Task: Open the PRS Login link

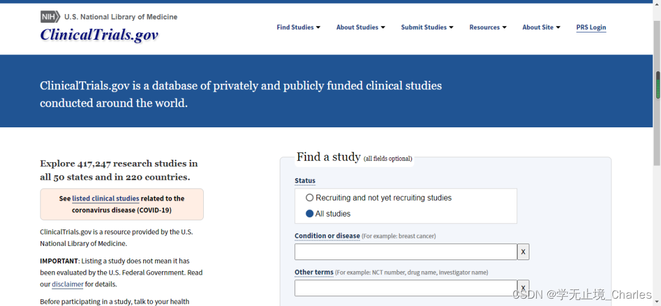Action: 591,28
